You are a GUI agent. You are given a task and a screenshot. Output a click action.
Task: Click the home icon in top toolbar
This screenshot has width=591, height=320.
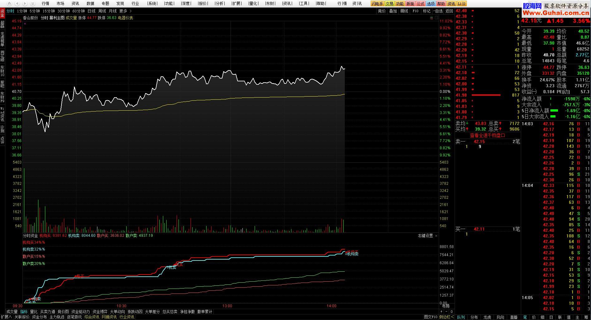tap(9, 3)
